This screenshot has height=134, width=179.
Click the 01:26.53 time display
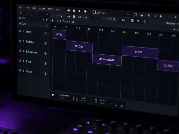click(x=99, y=12)
